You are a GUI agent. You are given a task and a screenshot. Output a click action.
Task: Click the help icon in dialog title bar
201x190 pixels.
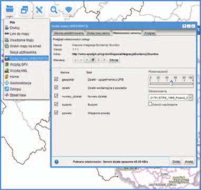pos(184,26)
